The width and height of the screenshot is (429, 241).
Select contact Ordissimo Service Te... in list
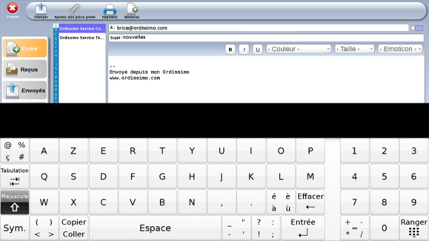click(x=82, y=38)
